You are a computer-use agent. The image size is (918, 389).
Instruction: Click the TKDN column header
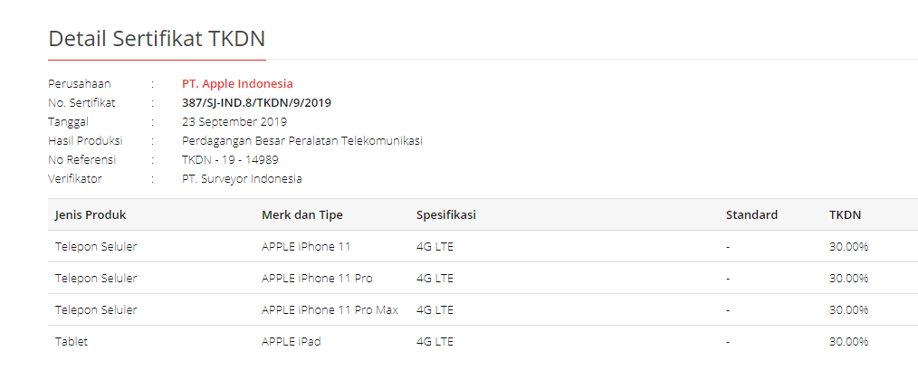(x=845, y=214)
